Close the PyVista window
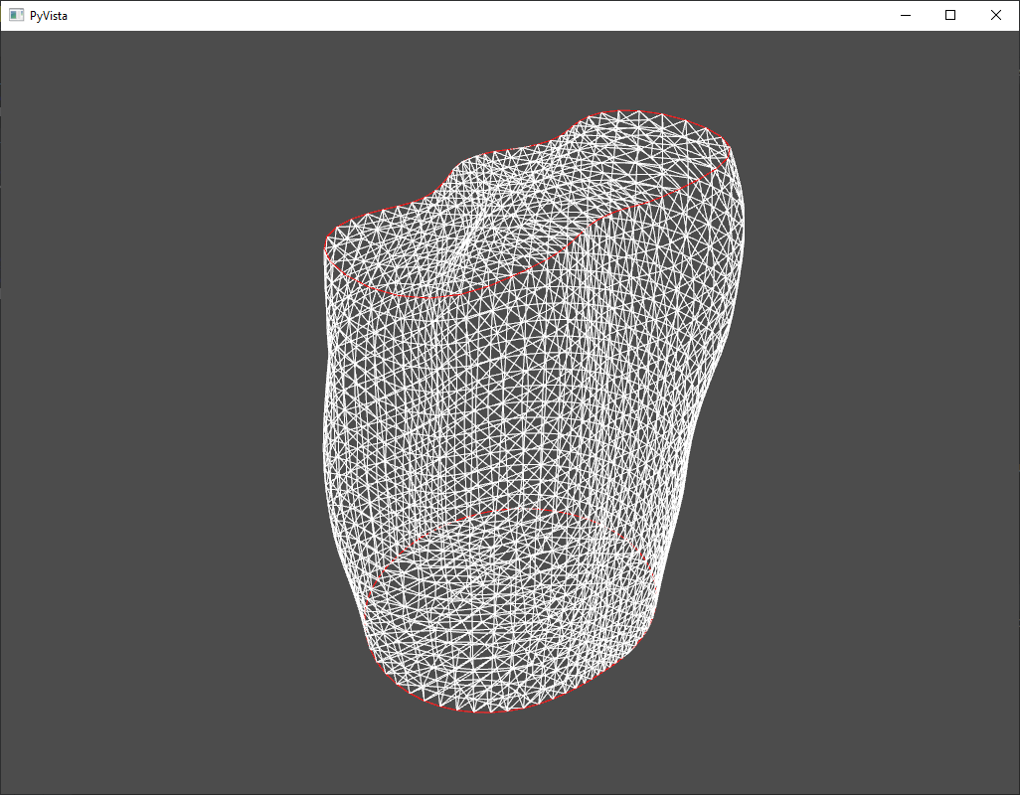The height and width of the screenshot is (795, 1020). tap(996, 15)
